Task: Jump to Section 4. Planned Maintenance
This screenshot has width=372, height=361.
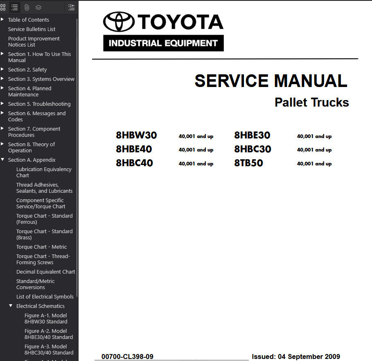Action: pos(29,91)
